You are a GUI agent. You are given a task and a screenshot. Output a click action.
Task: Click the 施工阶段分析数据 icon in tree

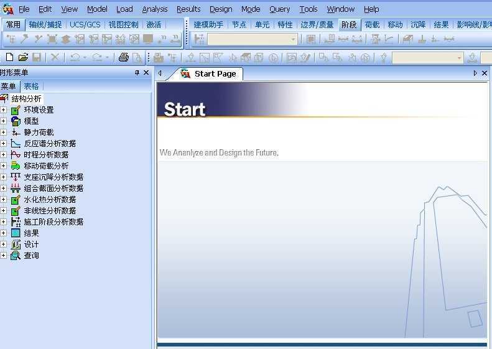[16, 222]
